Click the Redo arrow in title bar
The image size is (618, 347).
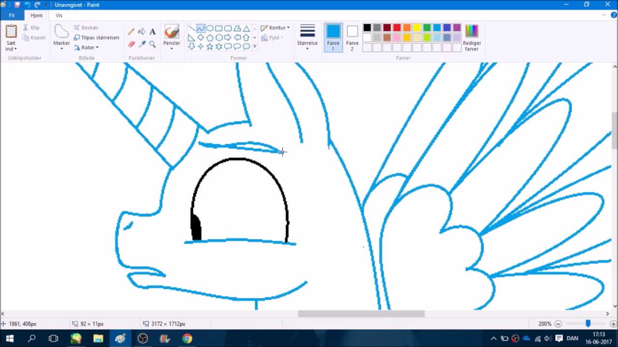point(37,5)
